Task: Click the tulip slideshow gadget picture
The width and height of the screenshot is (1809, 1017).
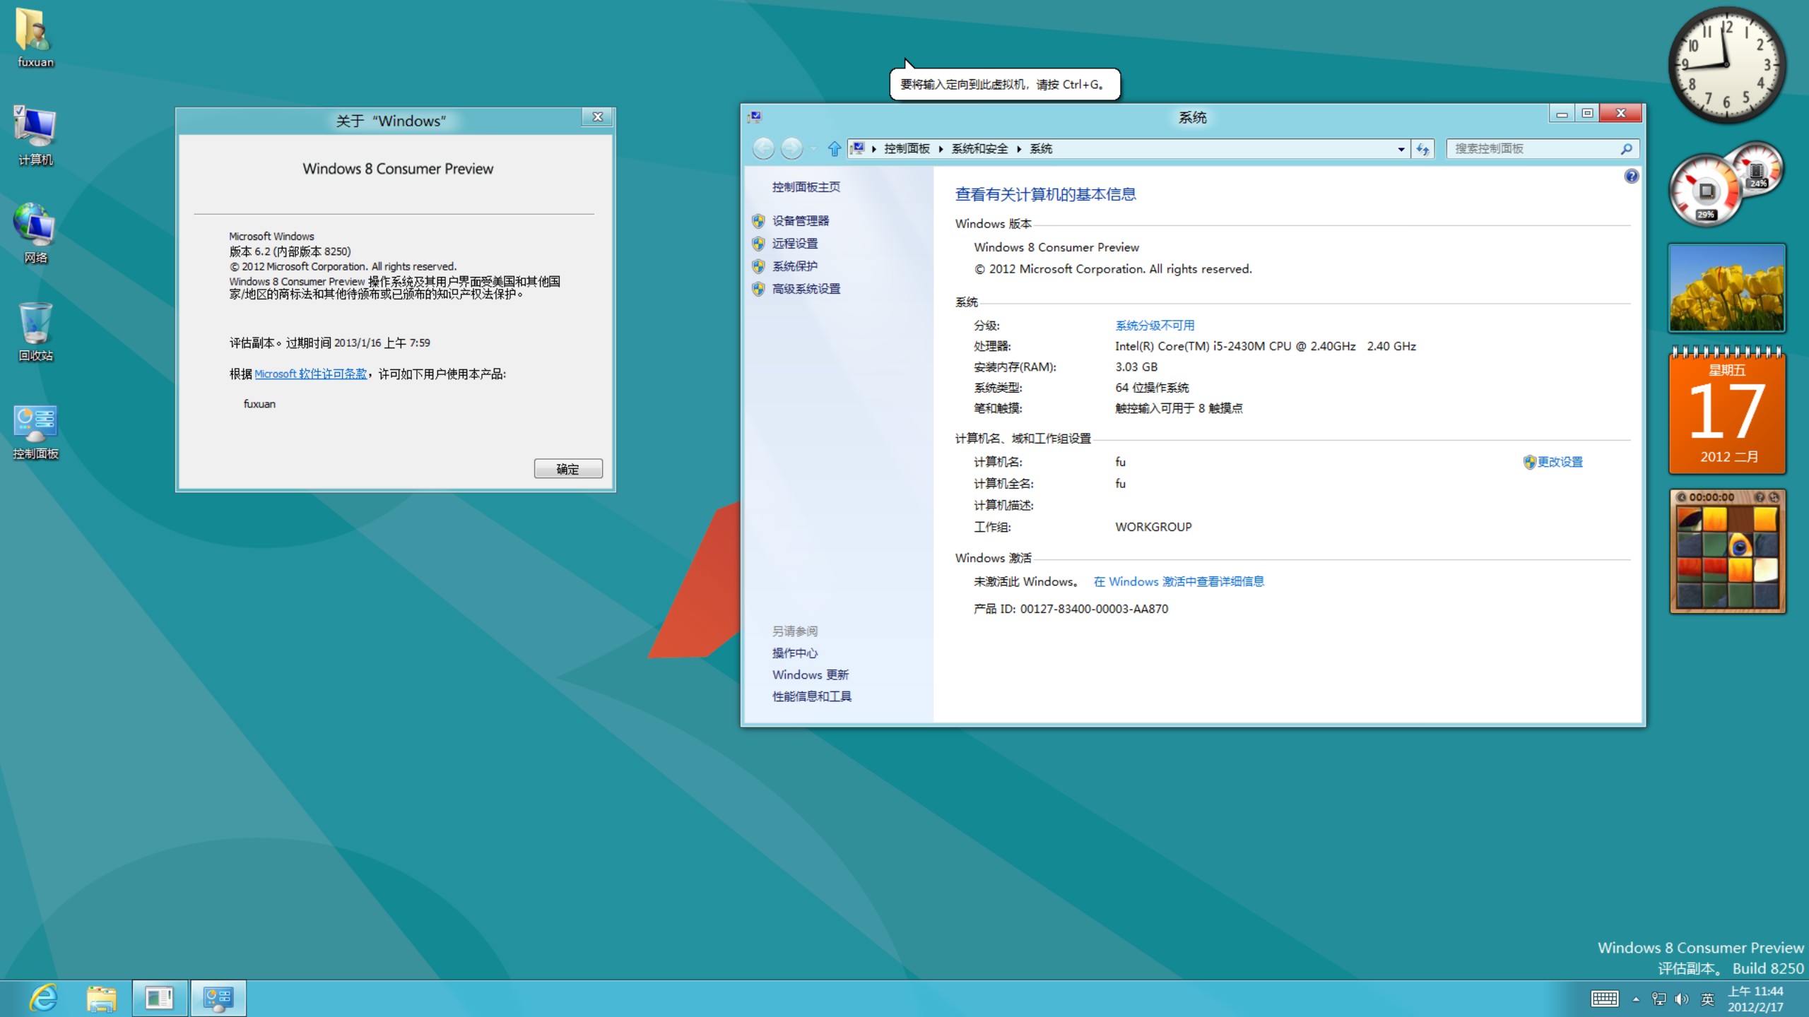Action: [x=1726, y=288]
